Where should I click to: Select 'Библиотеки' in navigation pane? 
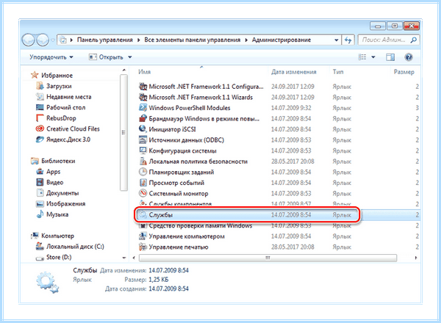[x=58, y=161]
